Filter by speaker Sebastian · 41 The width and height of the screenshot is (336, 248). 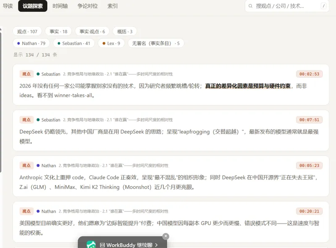point(74,43)
